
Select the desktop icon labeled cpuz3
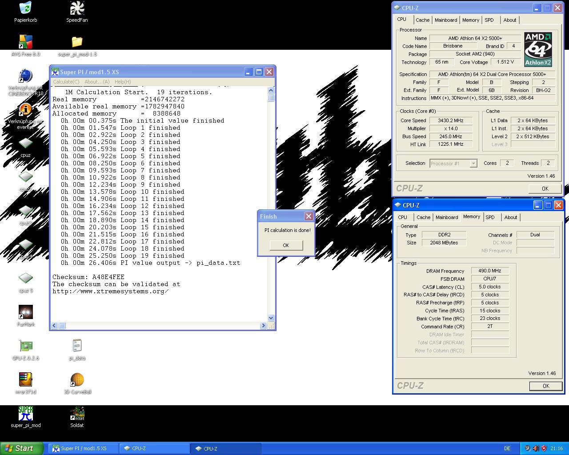(x=26, y=211)
